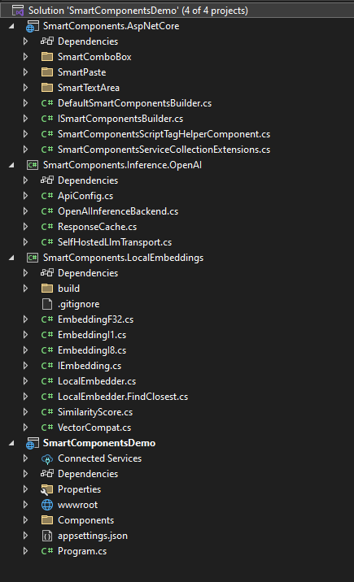Select EmbeddingI1.cs file
The width and height of the screenshot is (354, 582).
92,335
